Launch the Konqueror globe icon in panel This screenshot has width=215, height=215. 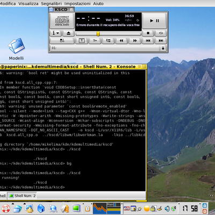(53, 209)
